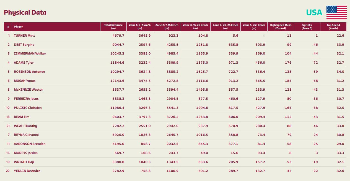Click Yedlin's Zone 3 value 501.2

[x=203, y=171]
